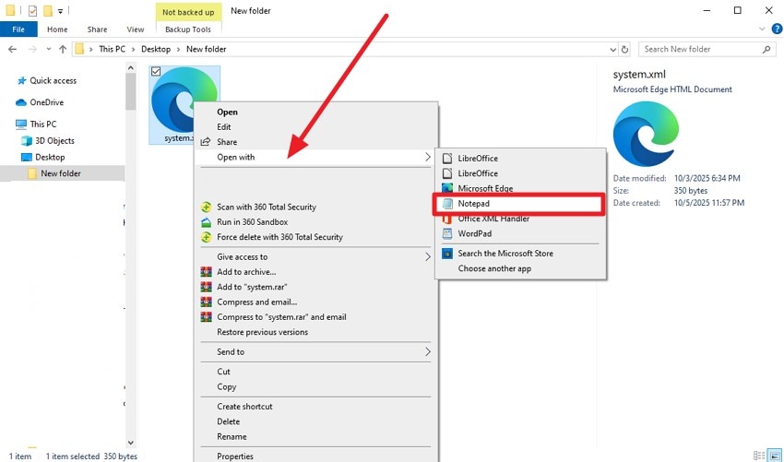Image resolution: width=784 pixels, height=462 pixels.
Task: Collapse the ribbon with the chevron
Action: click(762, 30)
